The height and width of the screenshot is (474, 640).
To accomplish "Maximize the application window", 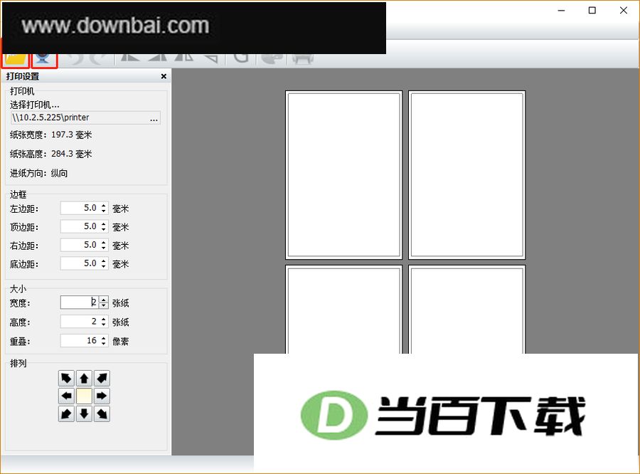I will coord(592,10).
